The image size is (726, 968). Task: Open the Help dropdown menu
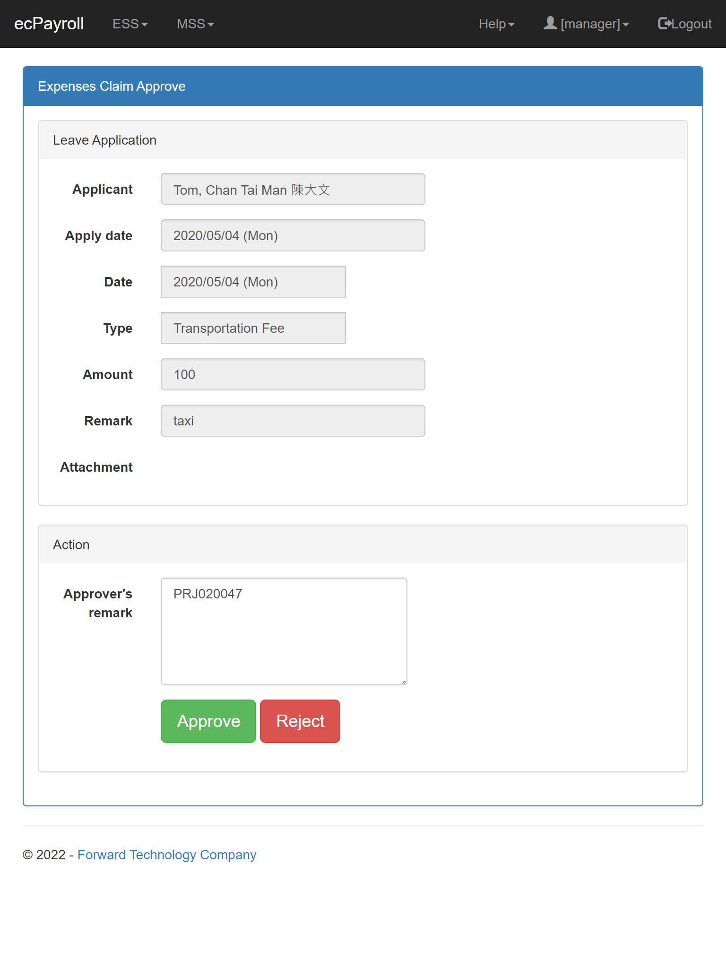(x=497, y=24)
